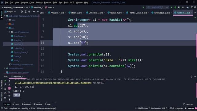The width and height of the screenshot is (197, 111).
Task: Collapse the src folder
Action: point(7,28)
